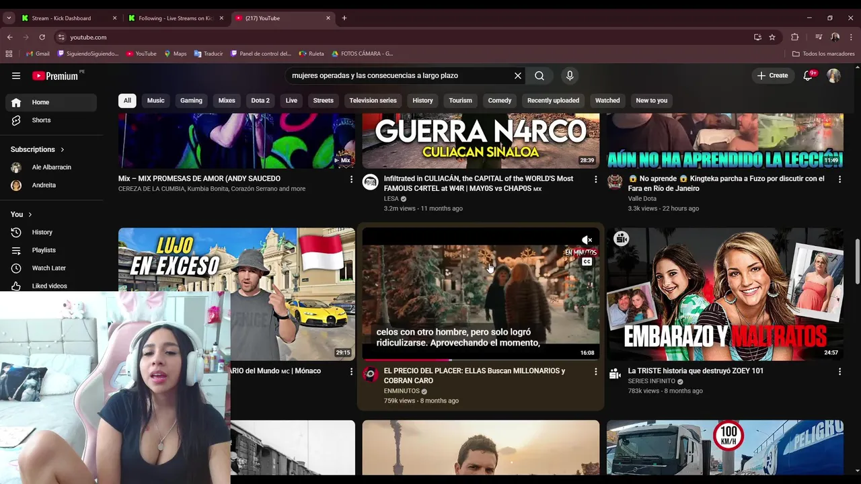This screenshot has height=484, width=861.
Task: Seek in the preview video progress bar
Action: tap(481, 360)
